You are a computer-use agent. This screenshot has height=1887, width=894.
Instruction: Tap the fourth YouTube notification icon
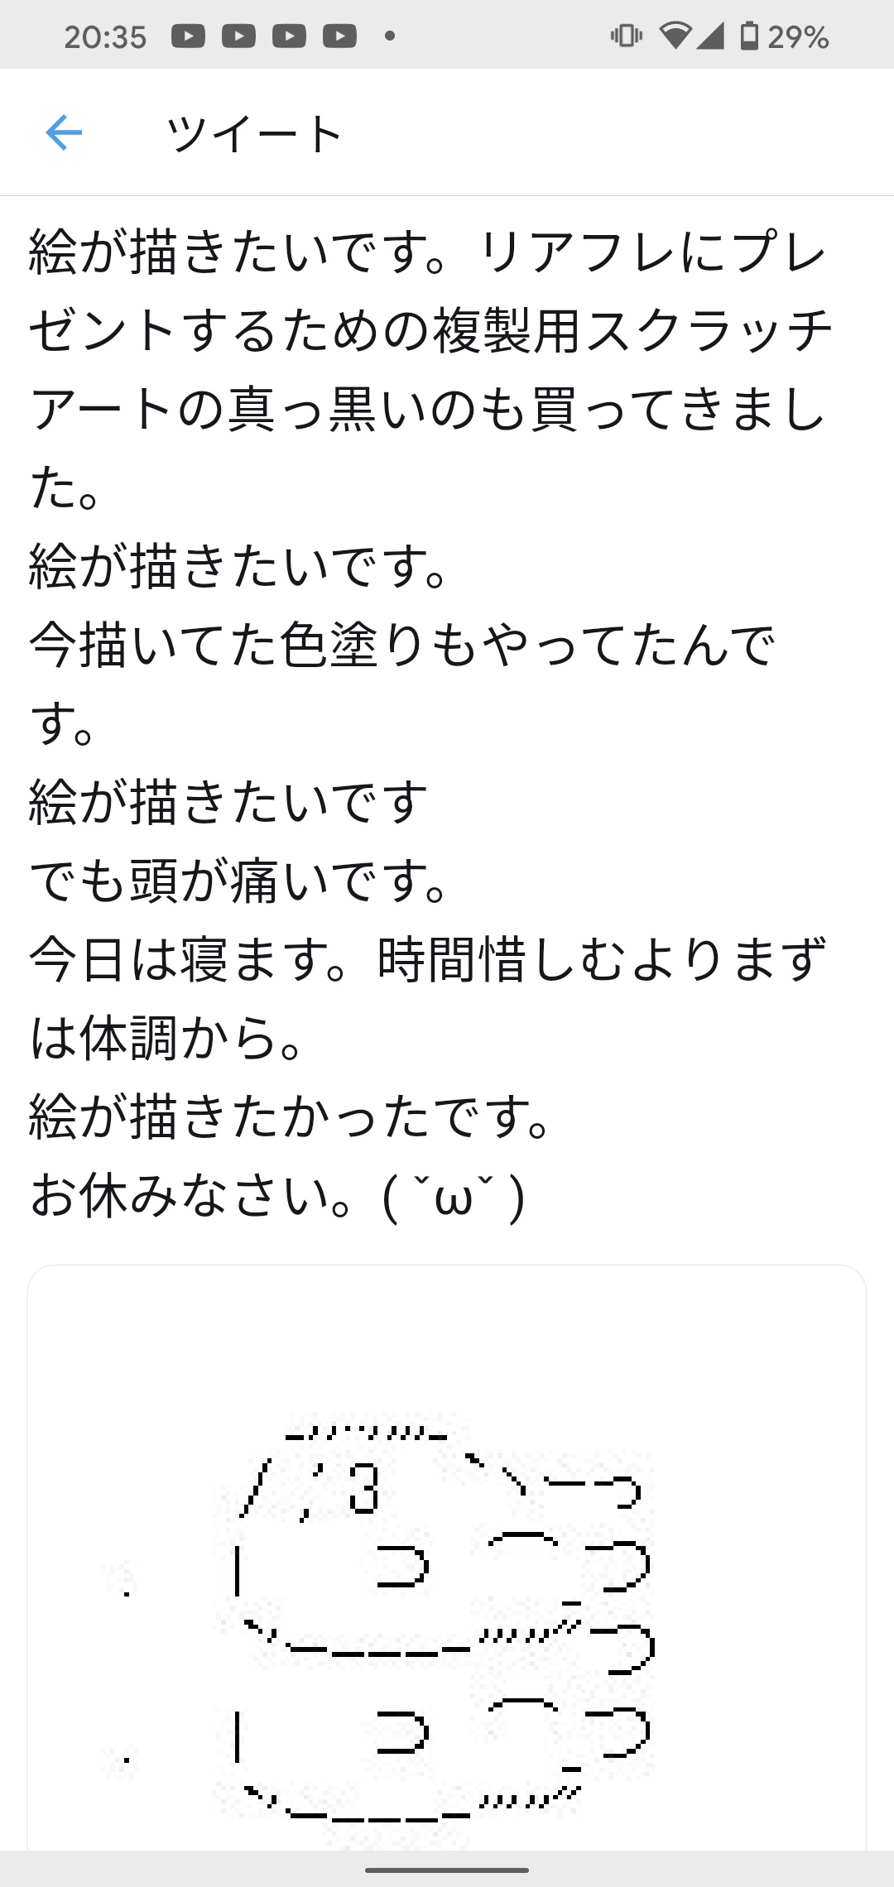pos(339,36)
